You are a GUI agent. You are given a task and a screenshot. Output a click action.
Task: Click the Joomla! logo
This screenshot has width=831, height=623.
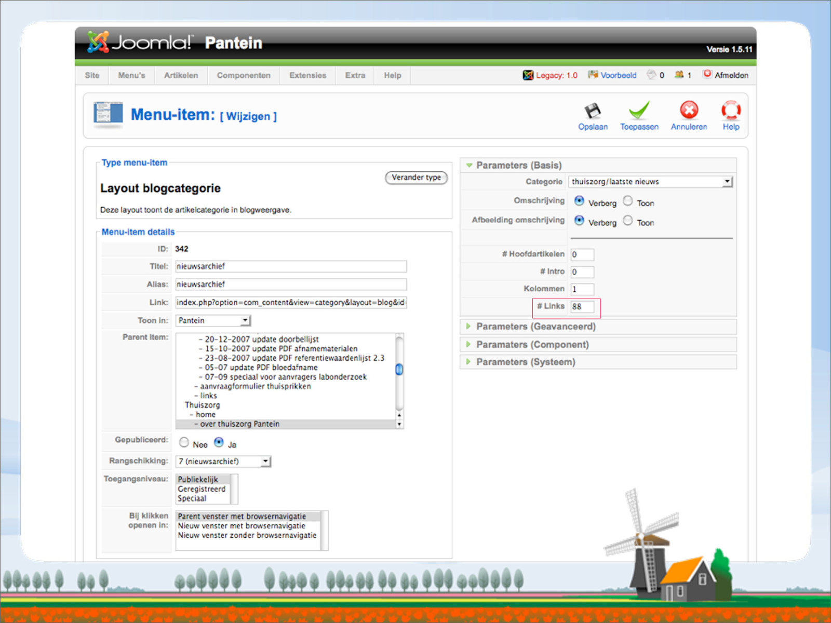pyautogui.click(x=140, y=42)
